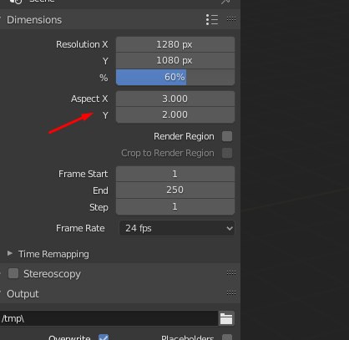The height and width of the screenshot is (340, 349).
Task: Open the Dimensions presets list icon
Action: tap(212, 19)
